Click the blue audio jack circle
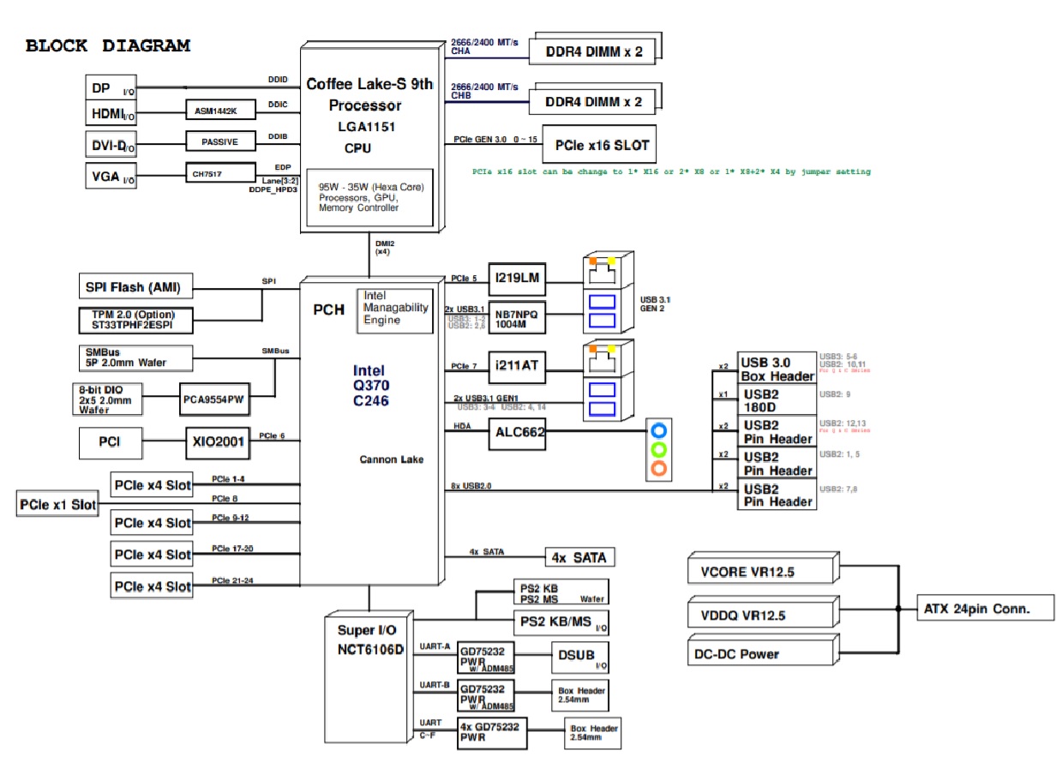1062x774 pixels. click(x=659, y=431)
